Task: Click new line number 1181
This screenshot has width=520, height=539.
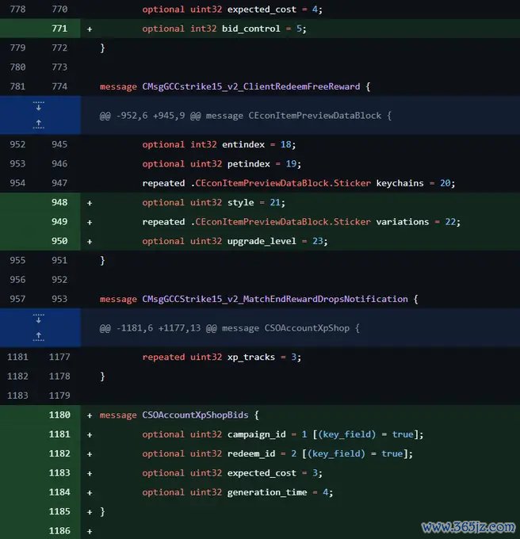Action: (x=59, y=434)
